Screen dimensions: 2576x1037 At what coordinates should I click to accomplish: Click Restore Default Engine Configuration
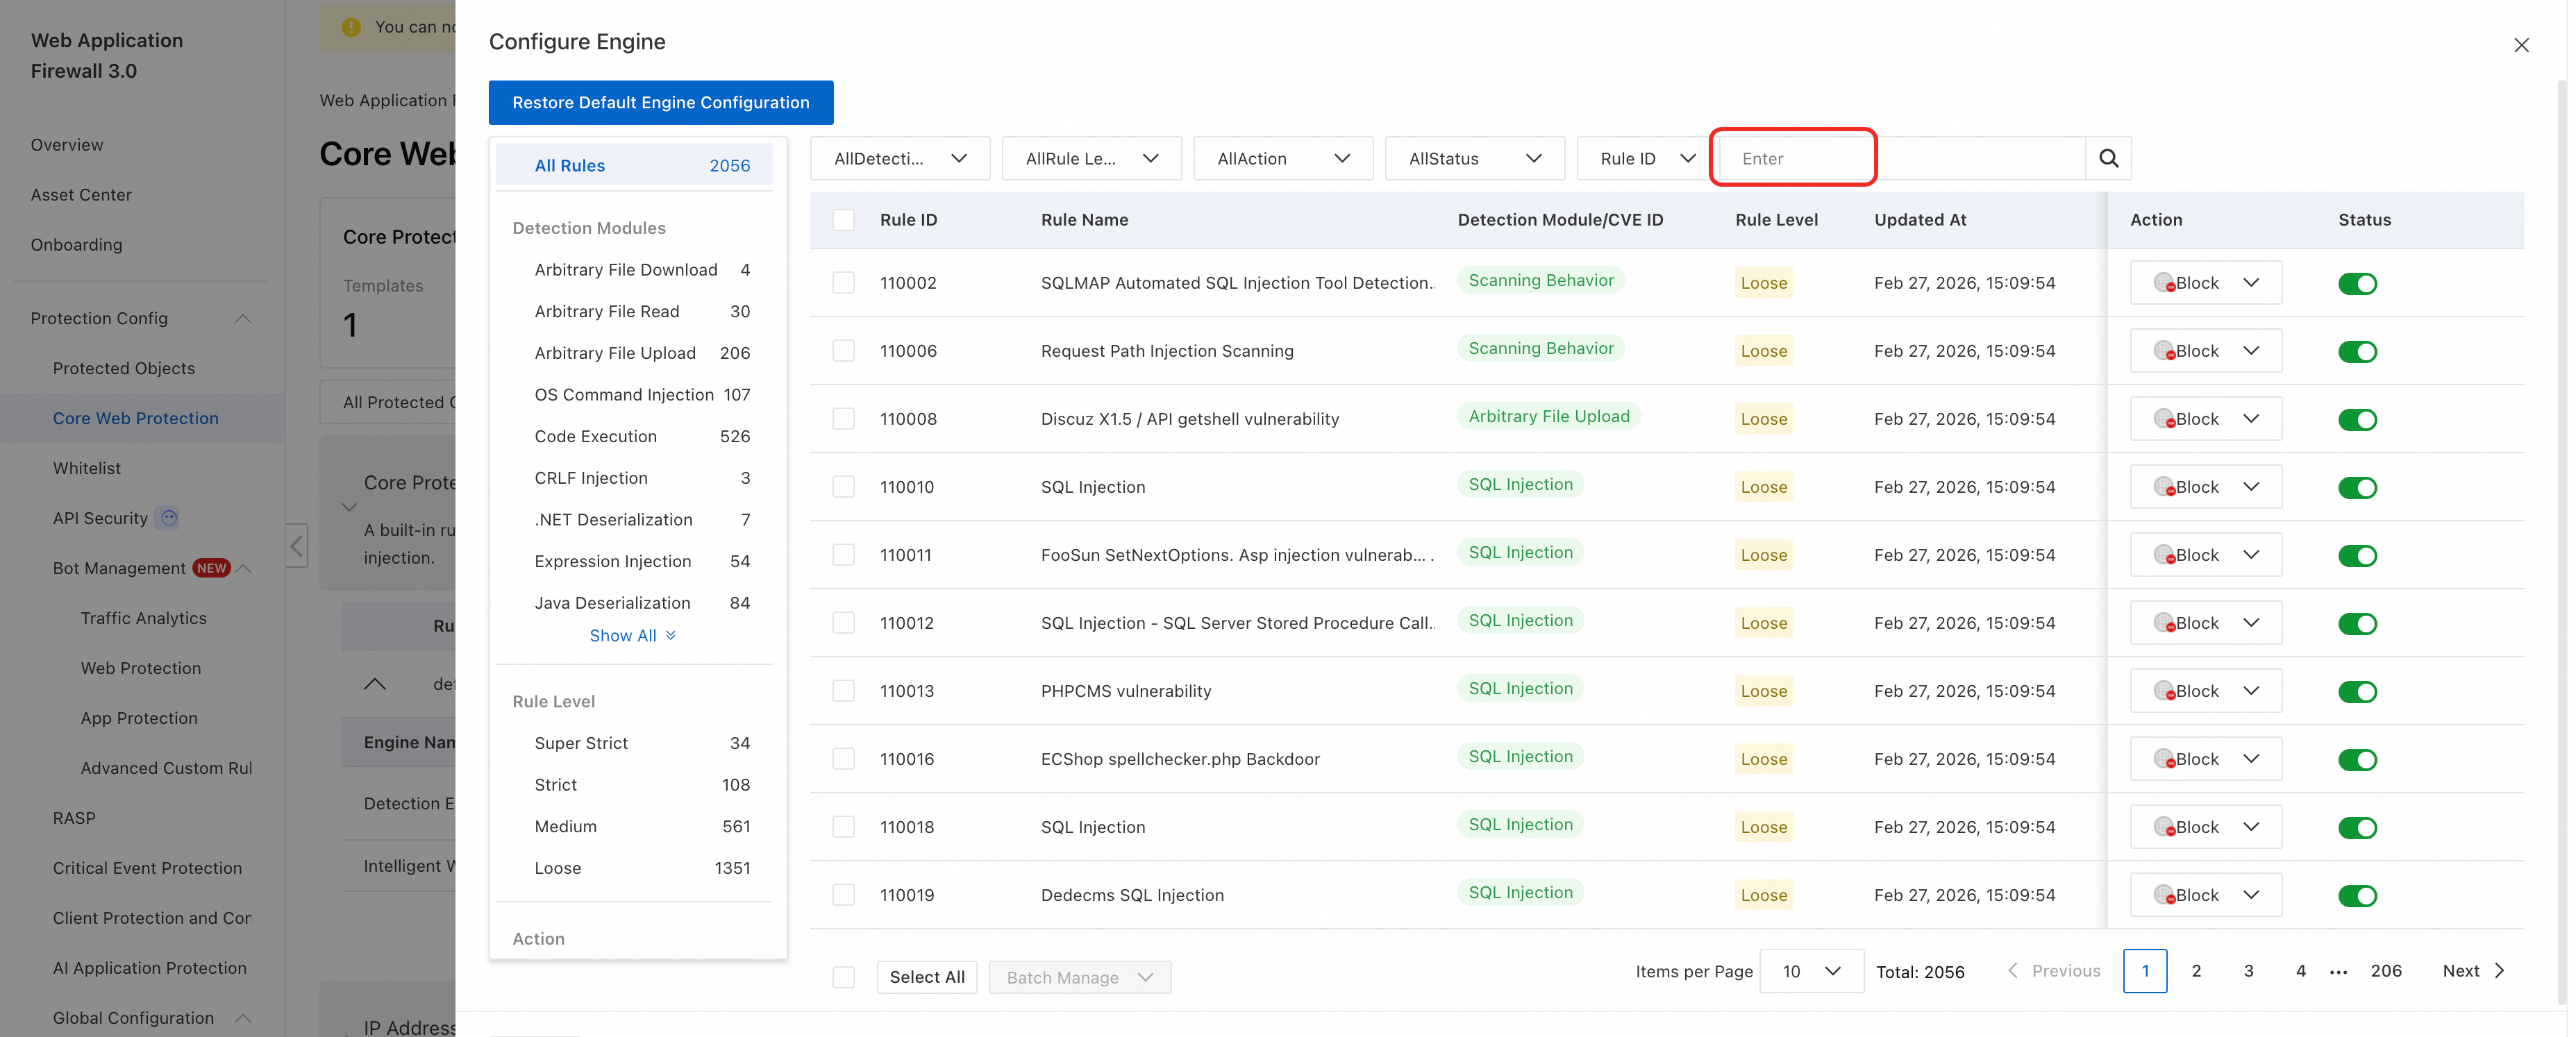[x=660, y=102]
